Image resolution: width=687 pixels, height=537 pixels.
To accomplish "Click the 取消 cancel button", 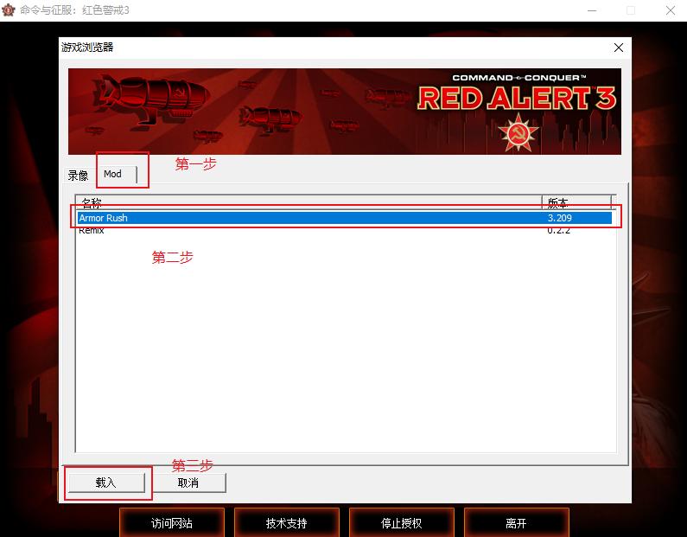I will [188, 483].
